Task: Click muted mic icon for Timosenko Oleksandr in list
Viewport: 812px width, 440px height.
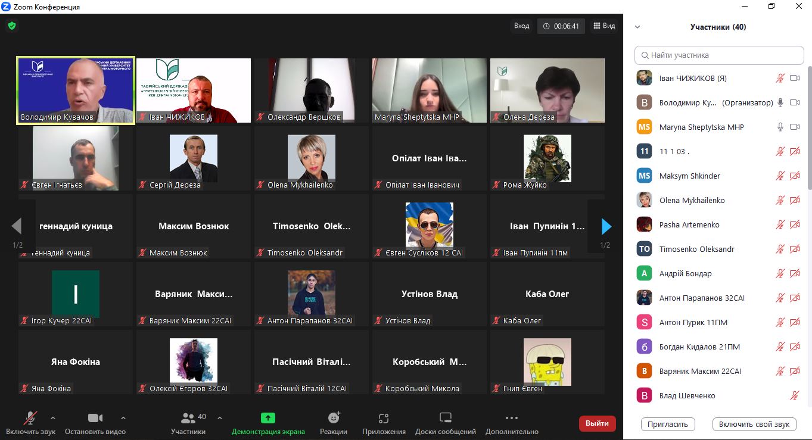Action: coord(780,249)
